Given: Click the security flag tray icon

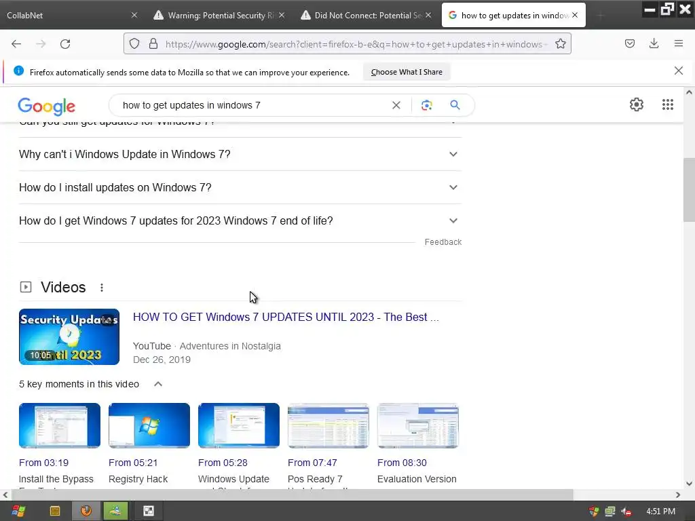Looking at the screenshot, I should pyautogui.click(x=594, y=512).
